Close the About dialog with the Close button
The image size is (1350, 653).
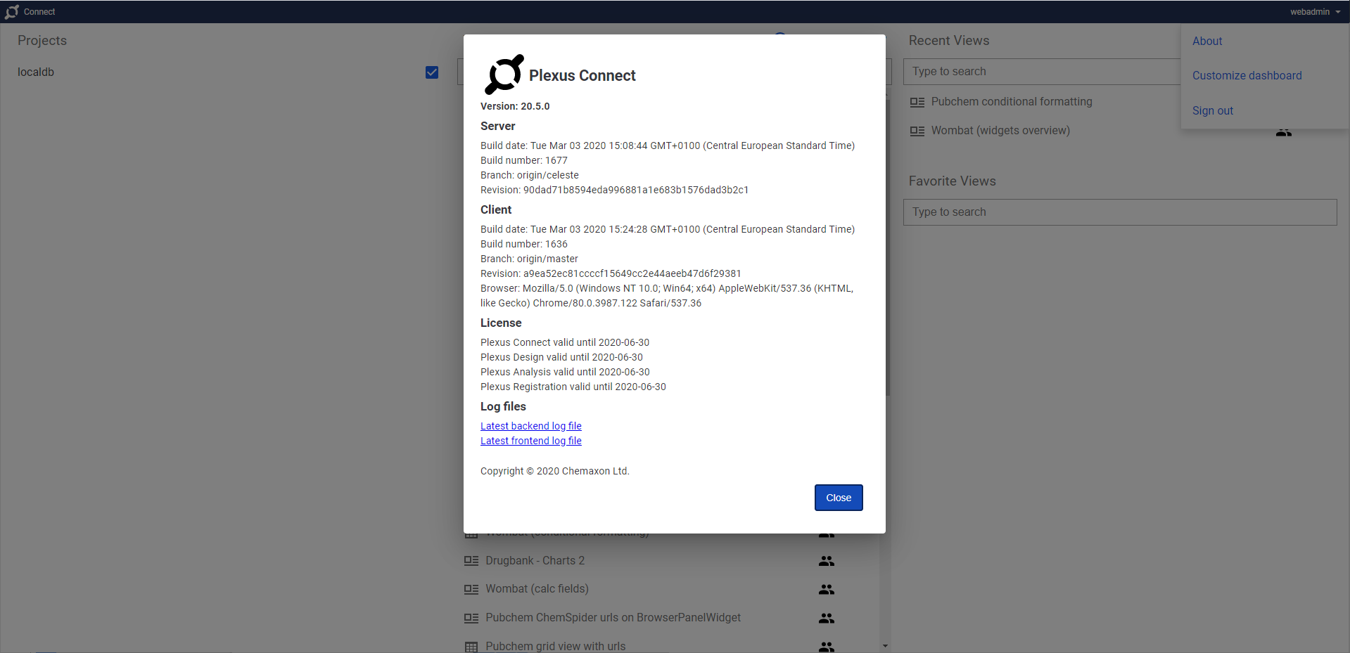pyautogui.click(x=838, y=498)
